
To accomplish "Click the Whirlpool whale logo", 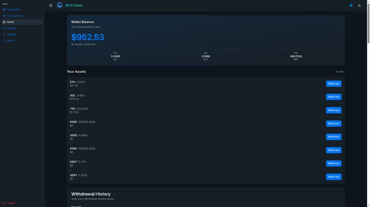I will coord(60,5).
